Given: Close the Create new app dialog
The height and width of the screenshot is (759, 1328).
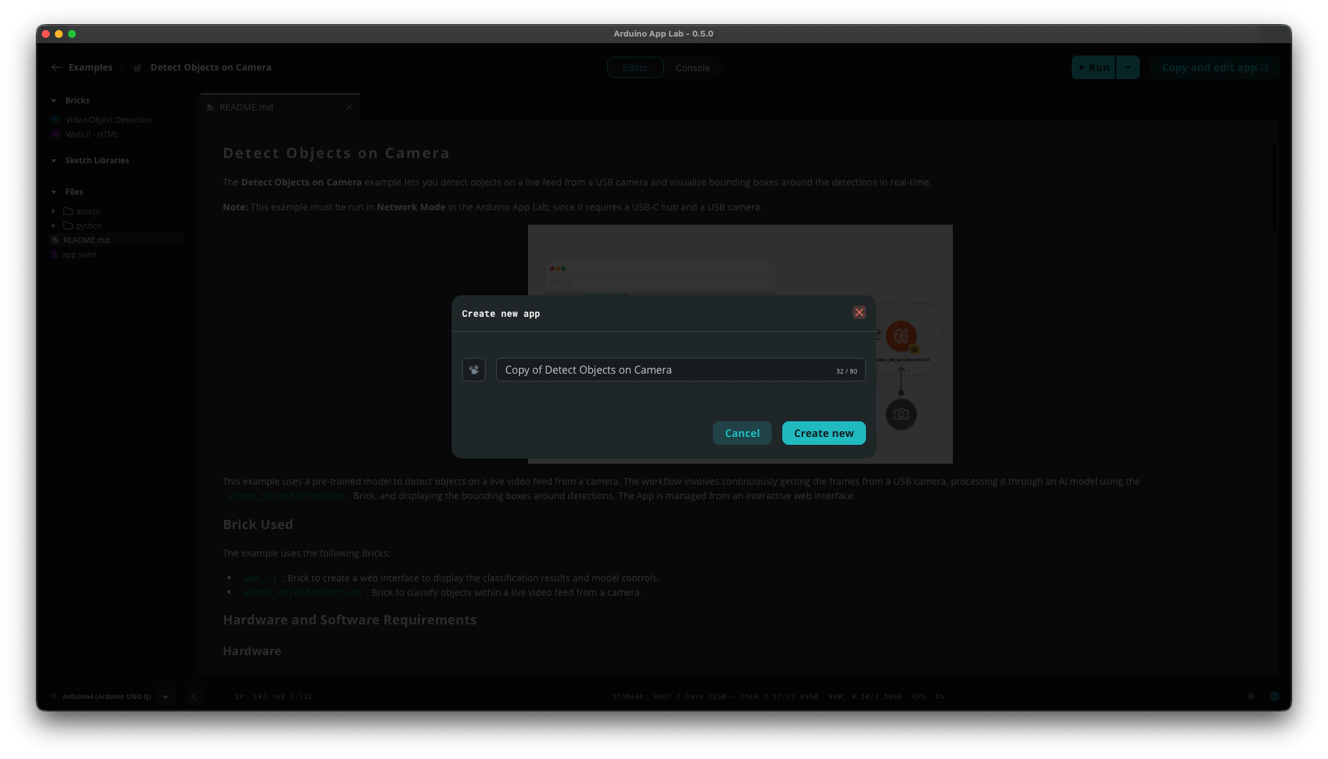Looking at the screenshot, I should point(859,313).
